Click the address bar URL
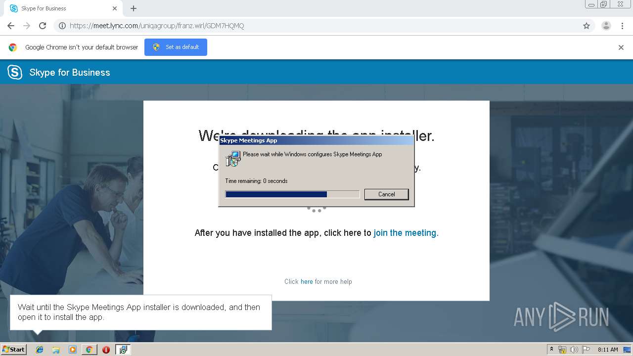 [x=157, y=26]
